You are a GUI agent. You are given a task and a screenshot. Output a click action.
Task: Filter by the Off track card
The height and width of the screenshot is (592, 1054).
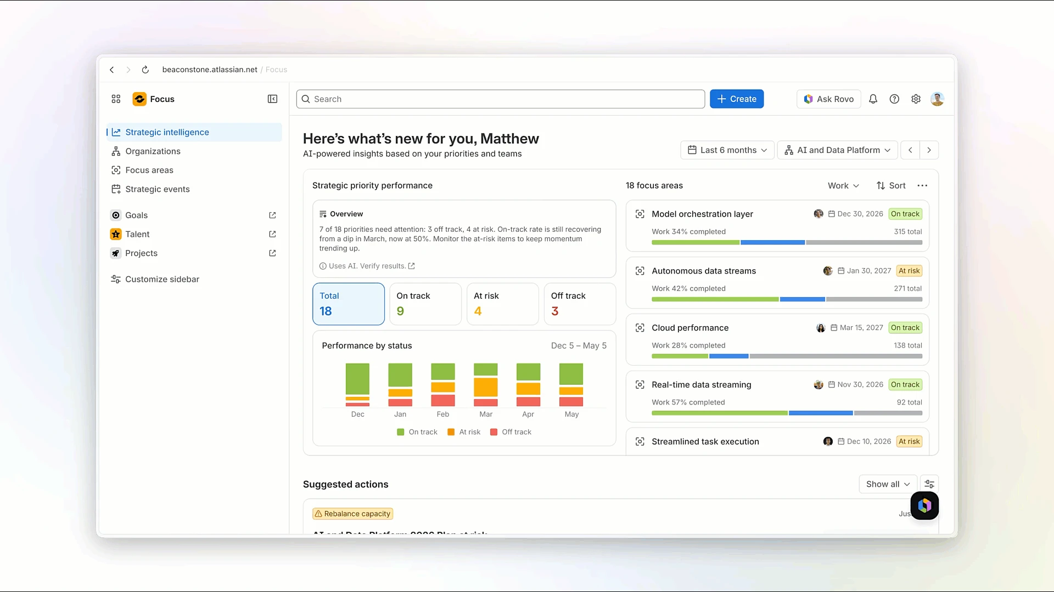pyautogui.click(x=580, y=304)
